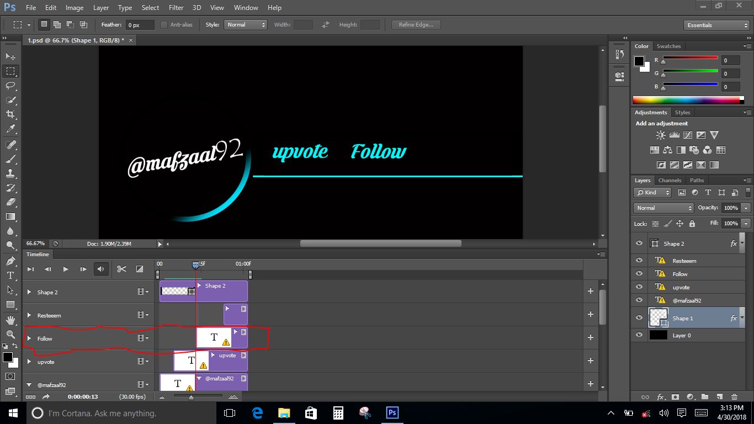Select the Eyedropper tool
This screenshot has height=424, width=754.
pyautogui.click(x=10, y=129)
